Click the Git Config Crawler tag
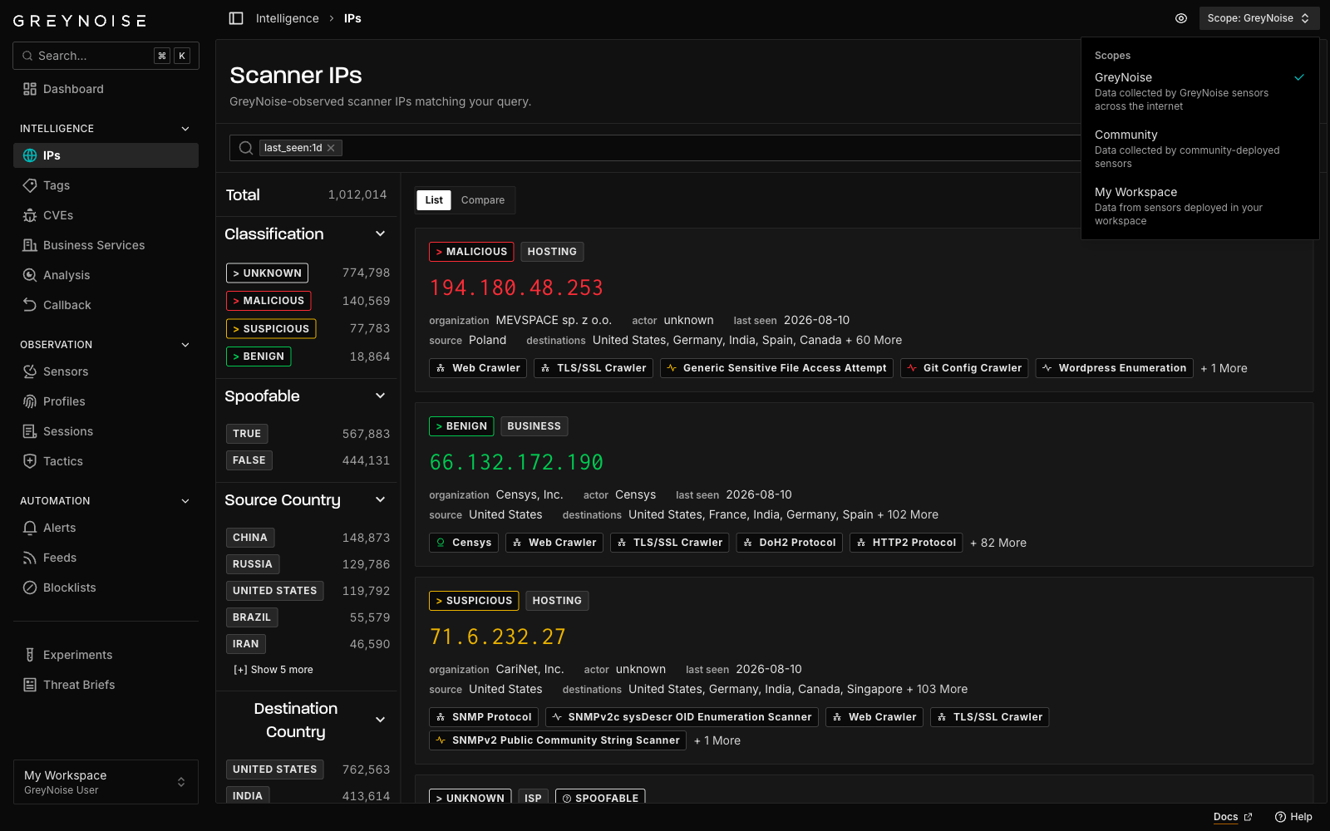Screen dimensions: 1330x831 click(x=964, y=368)
